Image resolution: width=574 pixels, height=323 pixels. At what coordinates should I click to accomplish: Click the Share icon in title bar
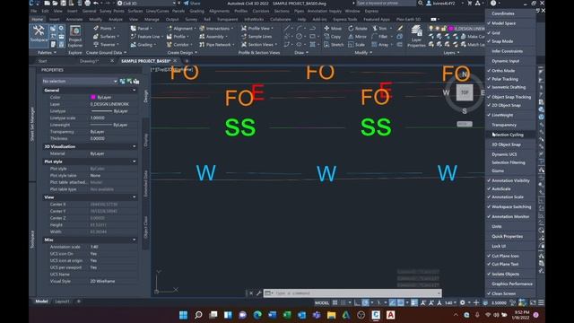coord(192,4)
